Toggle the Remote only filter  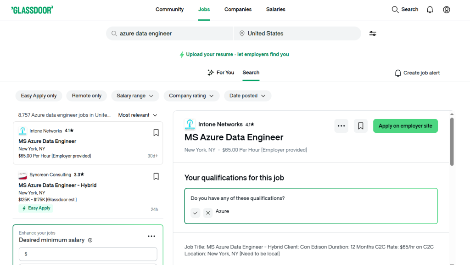[x=87, y=96]
